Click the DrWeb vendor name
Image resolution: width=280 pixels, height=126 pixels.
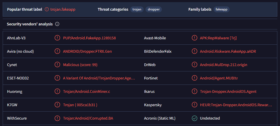[x=150, y=65]
